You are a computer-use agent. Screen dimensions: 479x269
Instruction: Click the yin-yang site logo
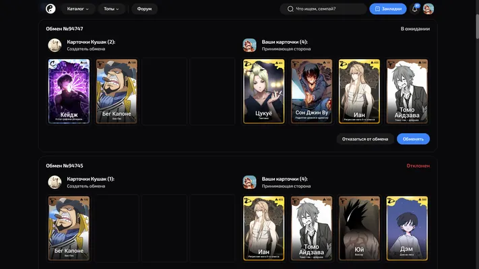point(51,9)
